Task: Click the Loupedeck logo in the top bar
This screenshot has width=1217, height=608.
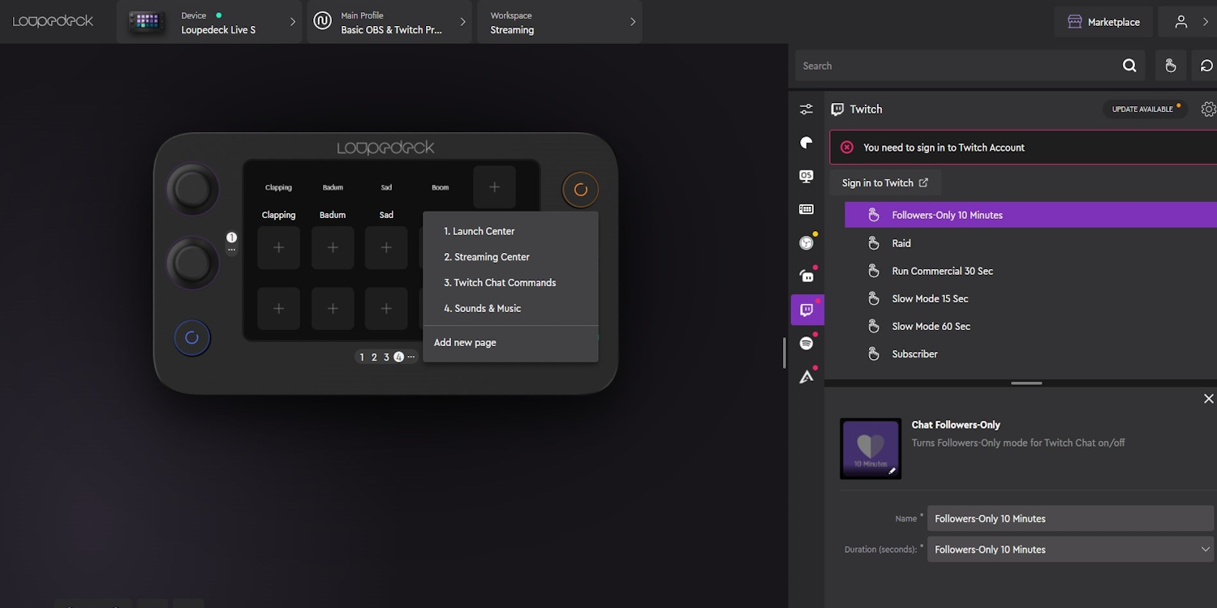Action: click(x=54, y=21)
